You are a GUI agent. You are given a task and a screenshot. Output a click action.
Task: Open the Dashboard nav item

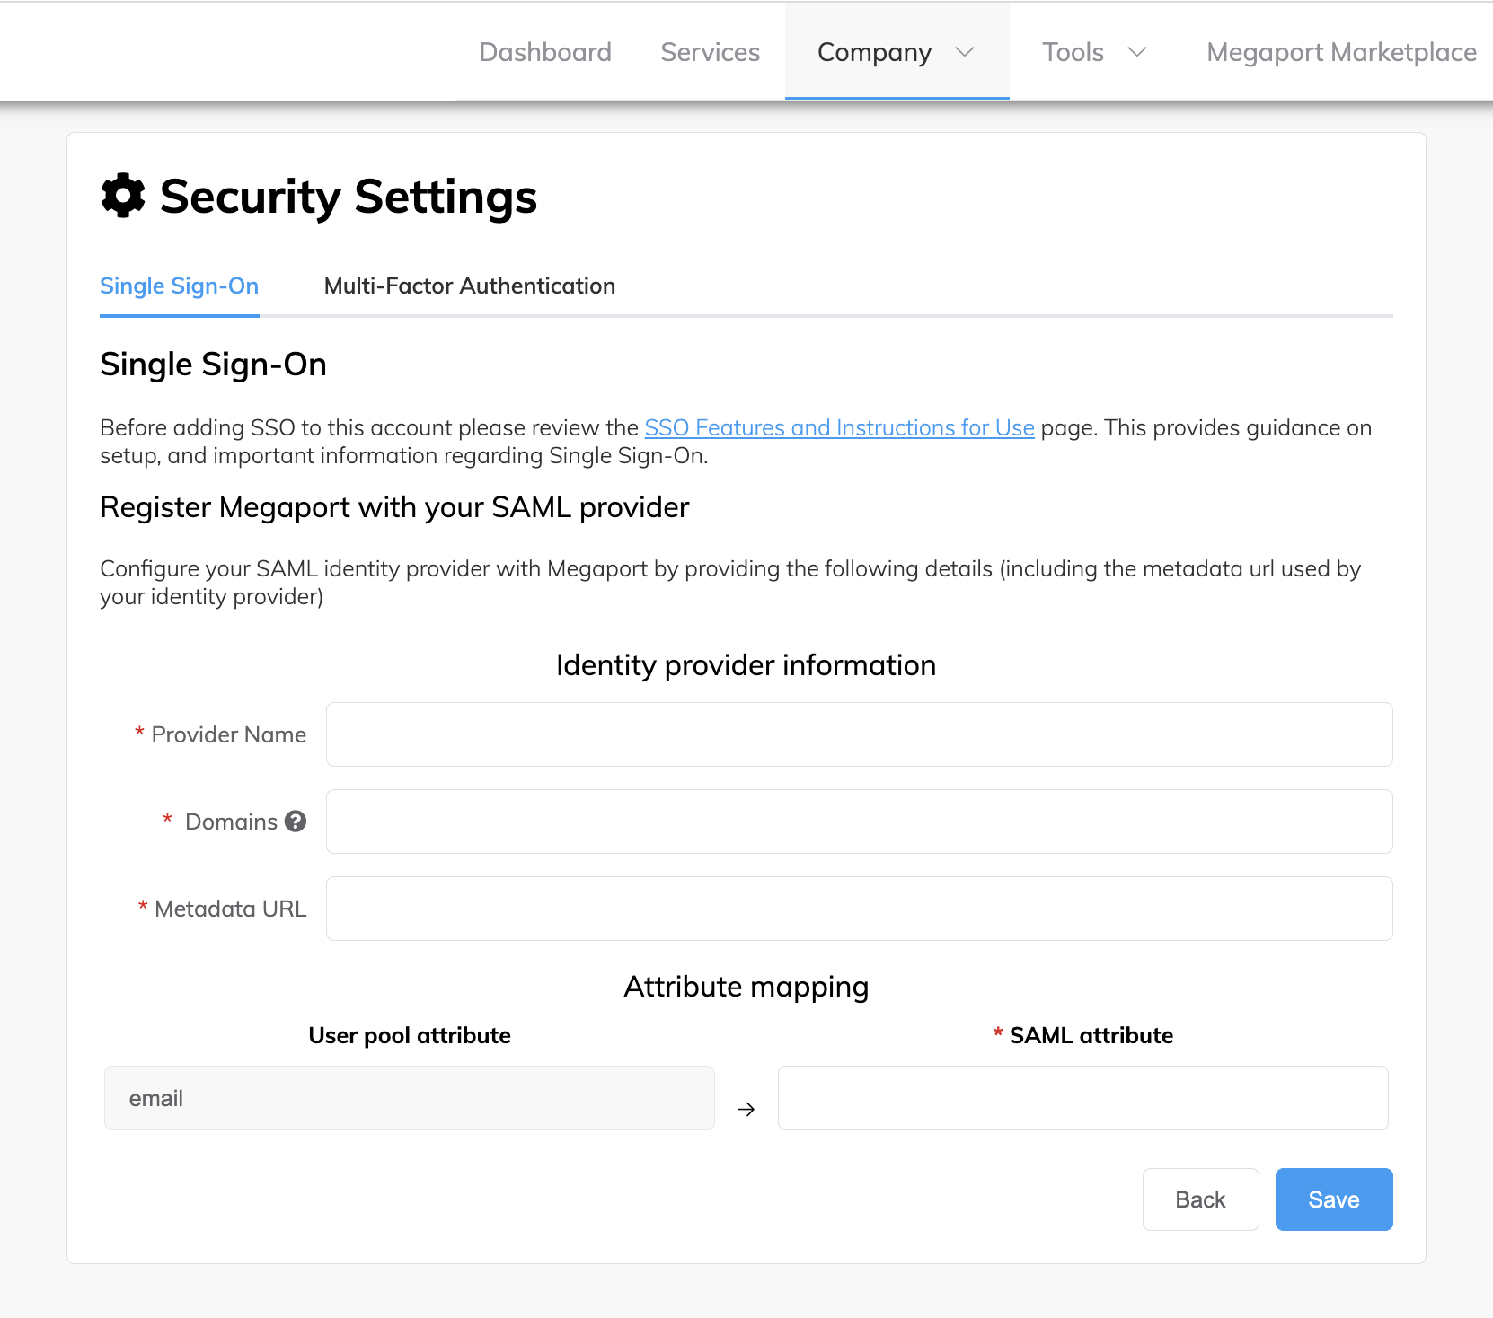pyautogui.click(x=545, y=52)
